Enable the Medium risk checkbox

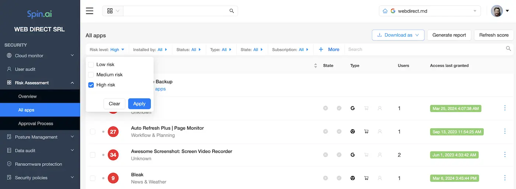(91, 75)
